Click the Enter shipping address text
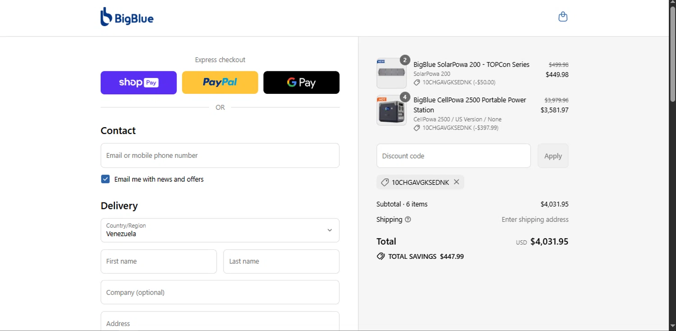 [x=535, y=220]
